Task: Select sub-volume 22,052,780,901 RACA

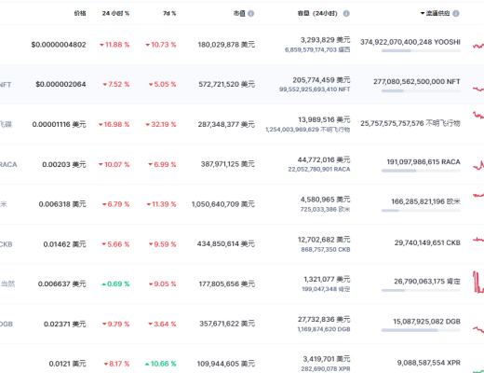Action: (x=319, y=170)
